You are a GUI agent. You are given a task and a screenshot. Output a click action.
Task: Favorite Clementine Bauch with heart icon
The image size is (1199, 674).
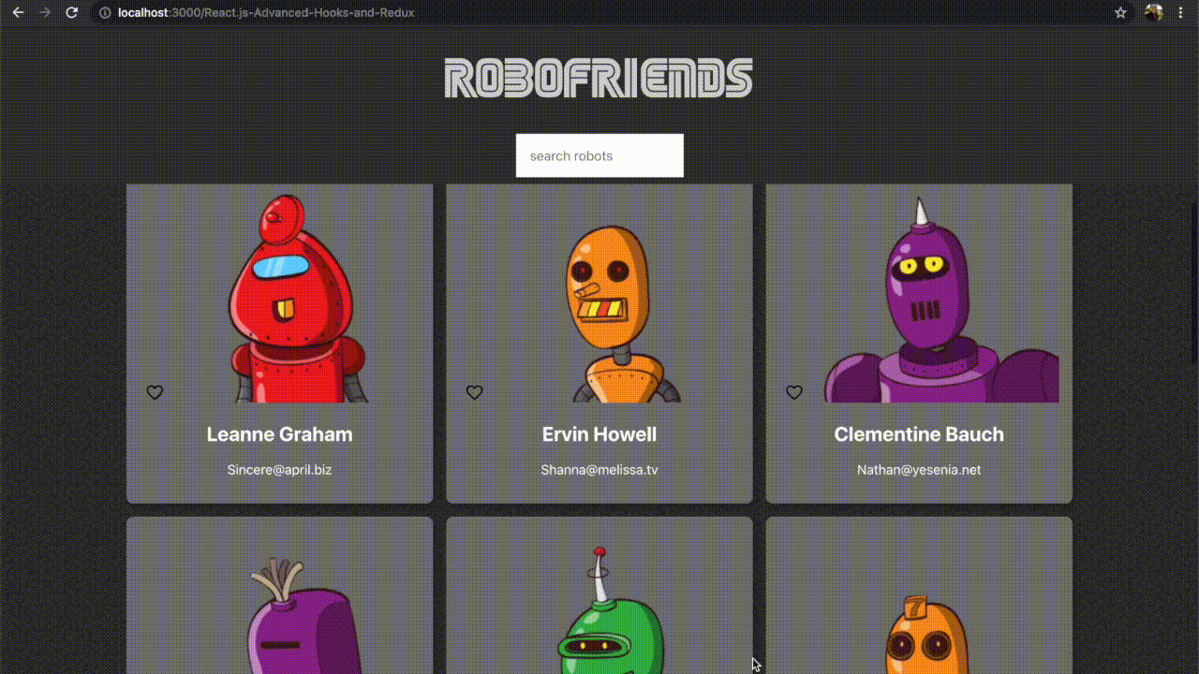coord(794,392)
